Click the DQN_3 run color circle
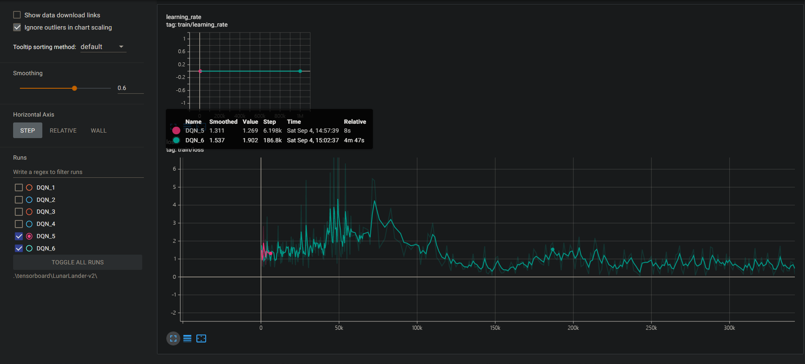Screen dimensions: 805x364 click(x=29, y=212)
